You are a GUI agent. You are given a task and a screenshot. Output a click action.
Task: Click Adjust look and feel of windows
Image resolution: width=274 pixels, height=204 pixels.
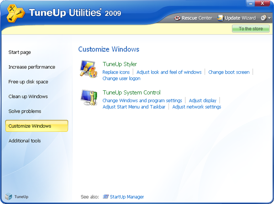(169, 72)
